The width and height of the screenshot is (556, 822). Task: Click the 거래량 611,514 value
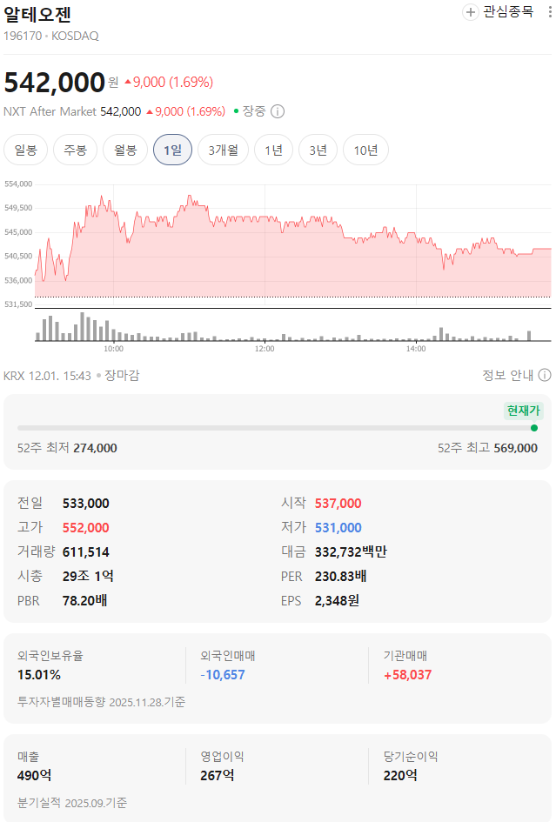coord(86,551)
